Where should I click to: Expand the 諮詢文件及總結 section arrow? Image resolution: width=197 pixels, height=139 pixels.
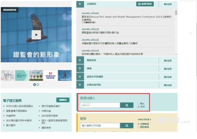tap(80, 77)
